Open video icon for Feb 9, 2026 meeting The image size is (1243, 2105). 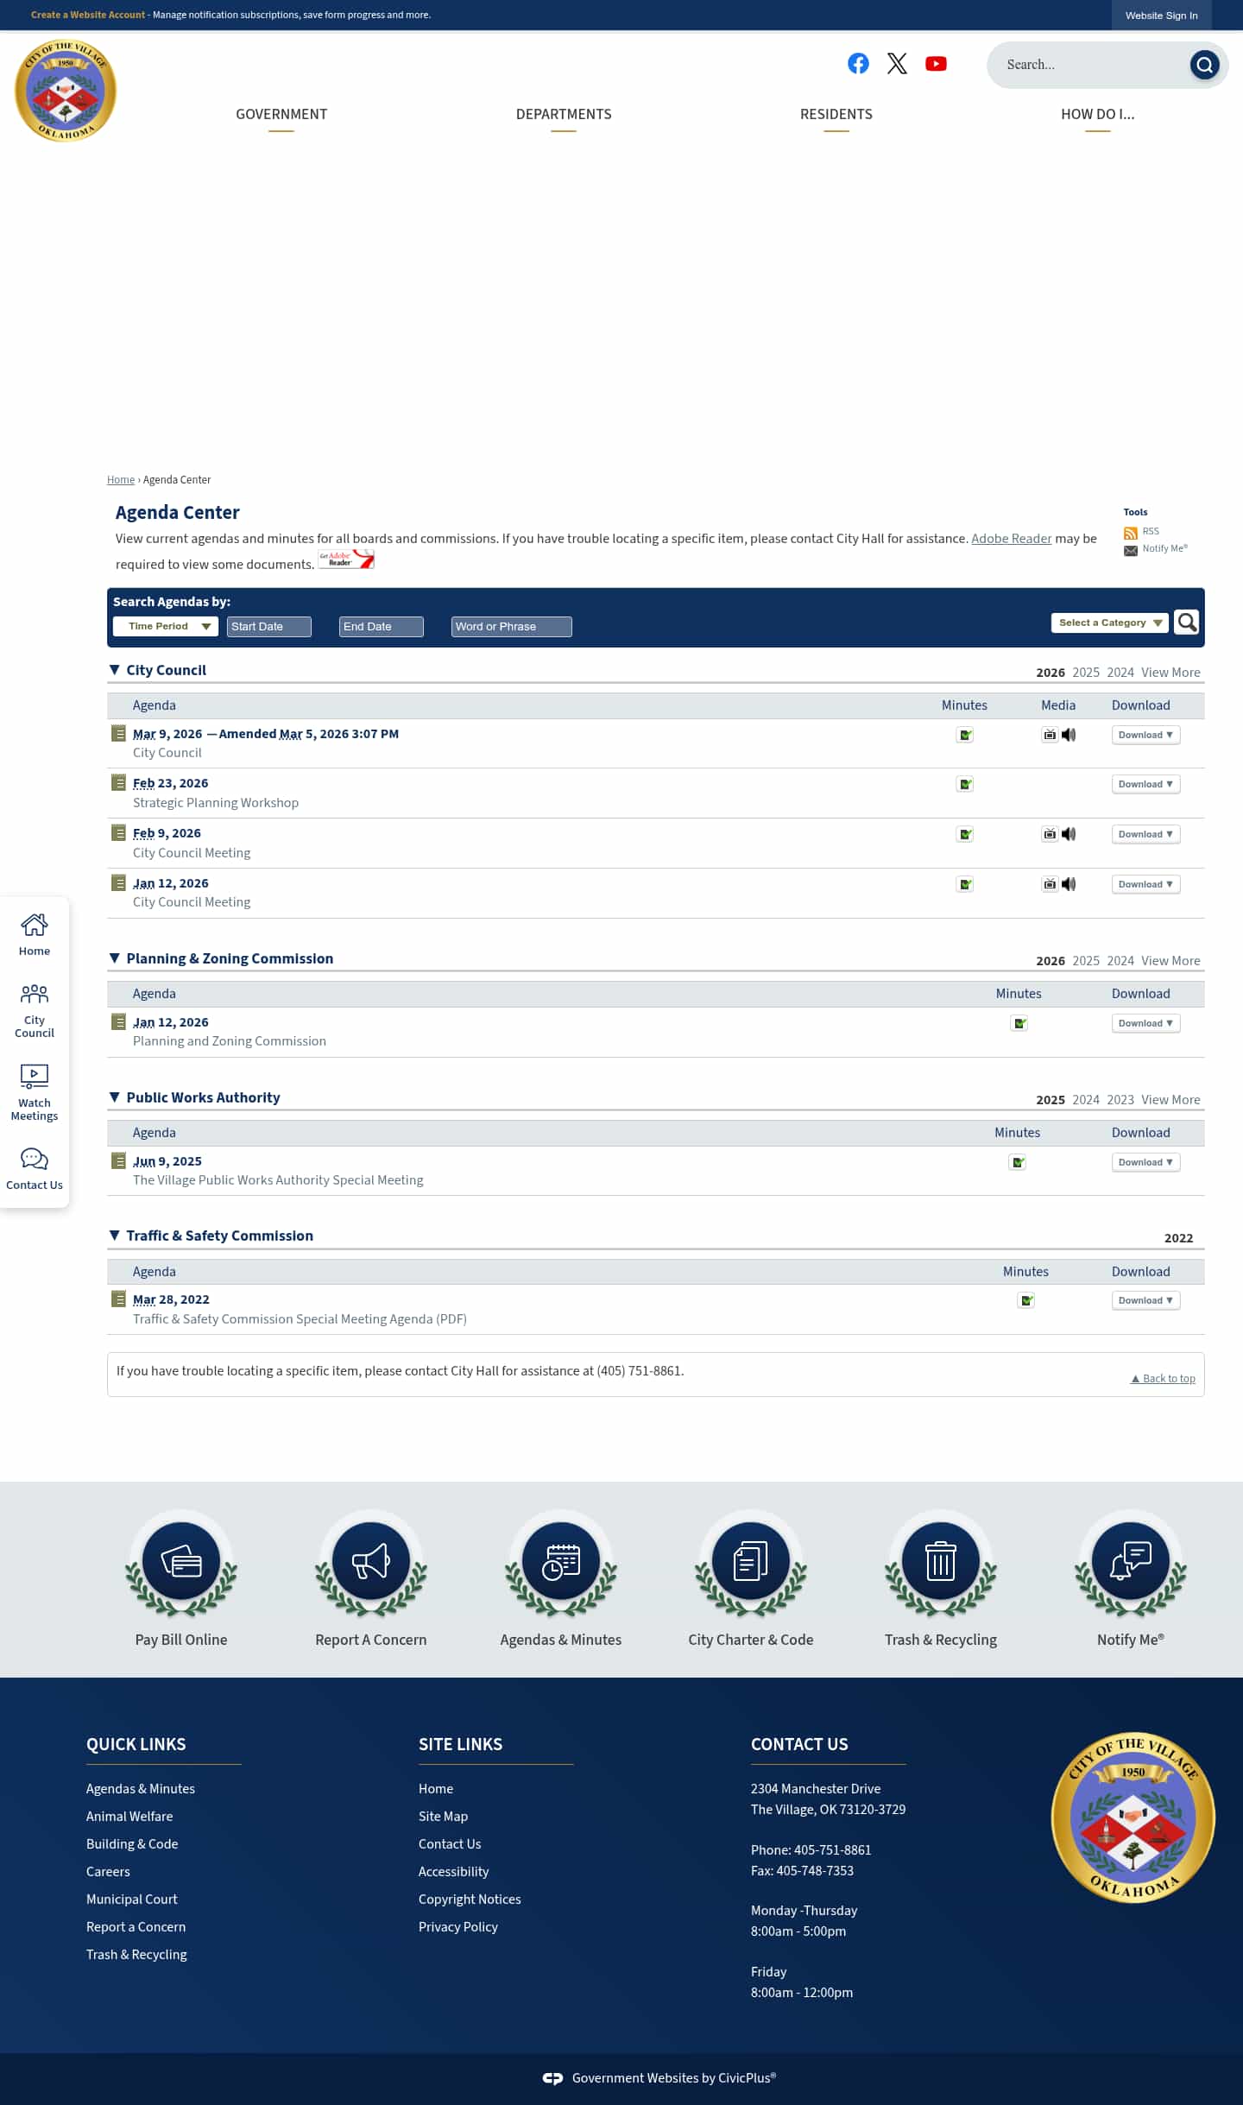(x=1050, y=834)
